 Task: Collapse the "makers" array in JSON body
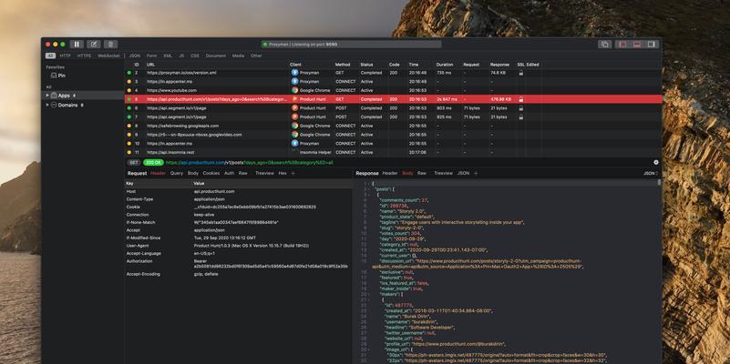point(371,294)
